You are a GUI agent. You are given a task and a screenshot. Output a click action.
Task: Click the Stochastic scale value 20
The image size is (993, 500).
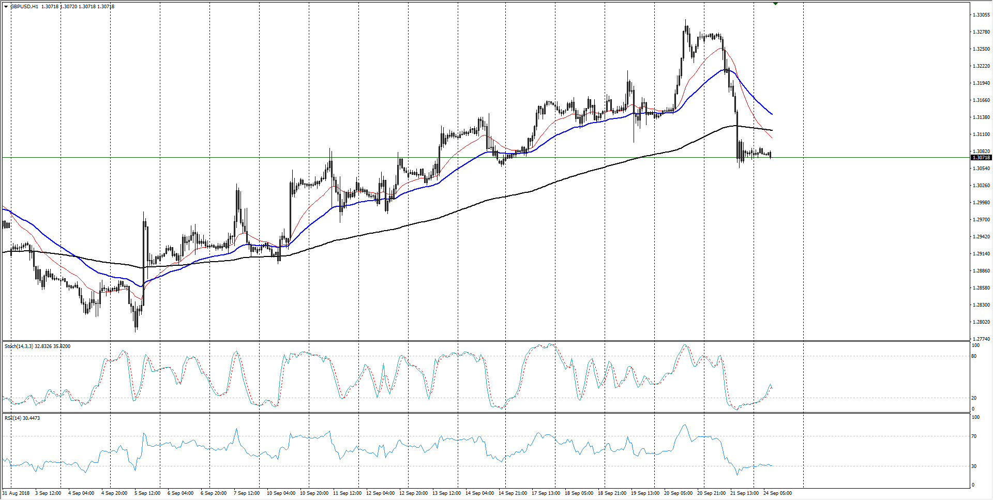(974, 398)
